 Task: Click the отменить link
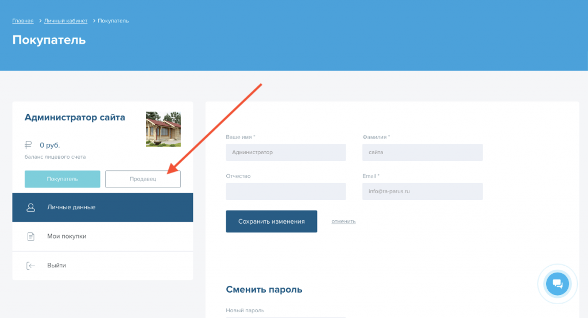click(343, 221)
